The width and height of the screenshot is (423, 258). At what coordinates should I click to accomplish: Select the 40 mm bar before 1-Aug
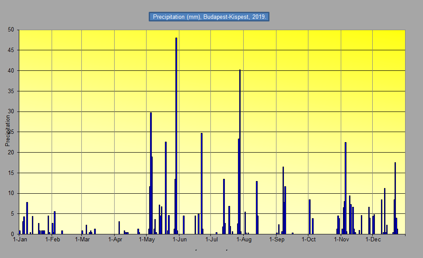pos(240,152)
